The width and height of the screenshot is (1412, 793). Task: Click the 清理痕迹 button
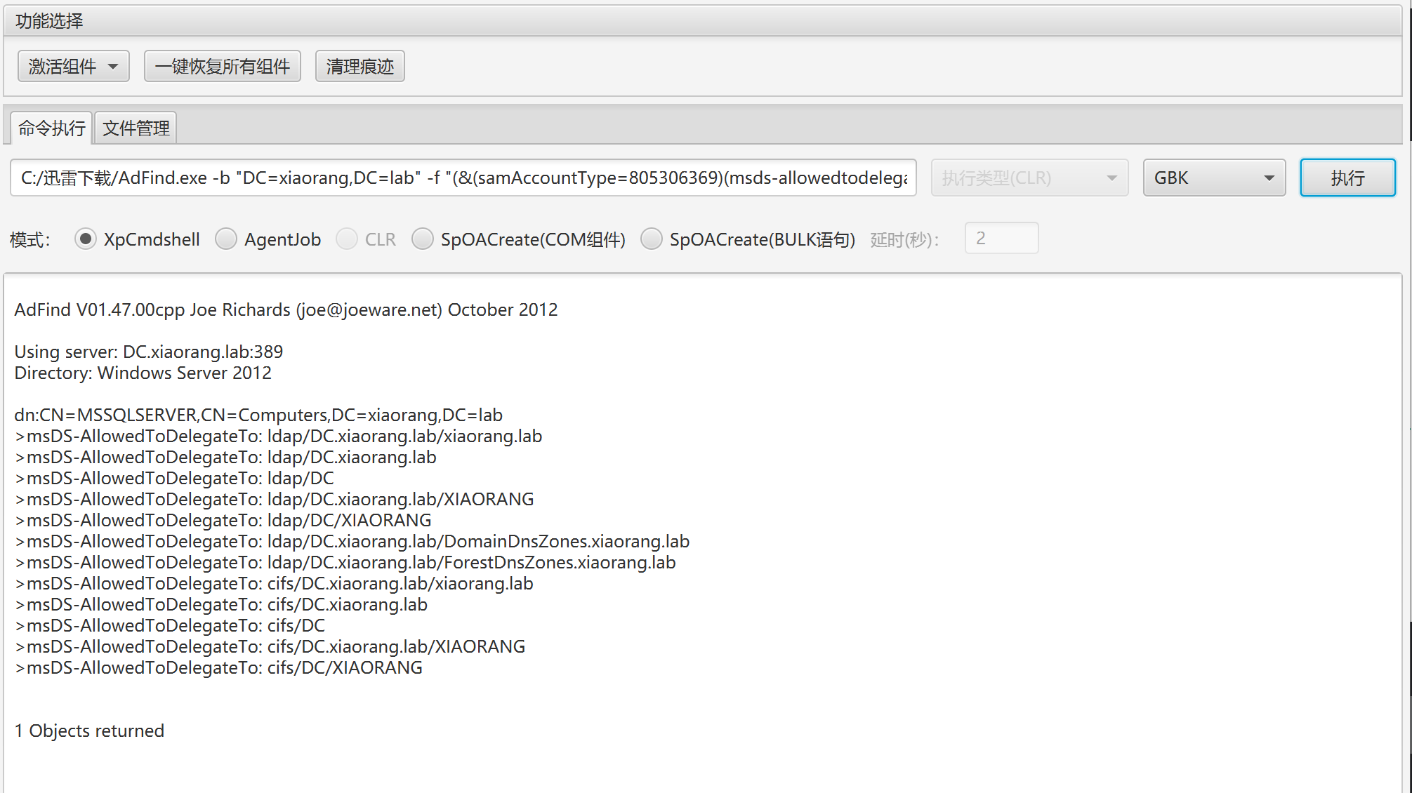tap(359, 67)
